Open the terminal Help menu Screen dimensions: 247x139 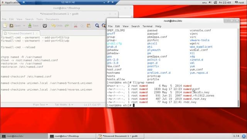click(x=158, y=26)
